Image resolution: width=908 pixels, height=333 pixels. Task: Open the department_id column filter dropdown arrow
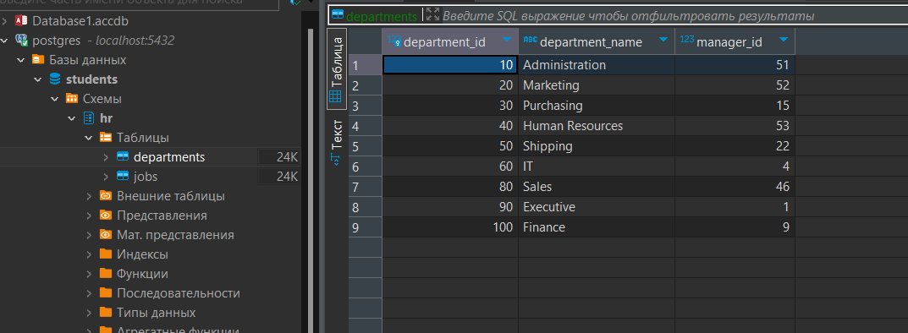pos(507,40)
